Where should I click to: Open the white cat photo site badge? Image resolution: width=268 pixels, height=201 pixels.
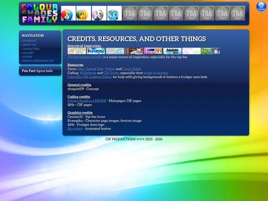(x=134, y=51)
